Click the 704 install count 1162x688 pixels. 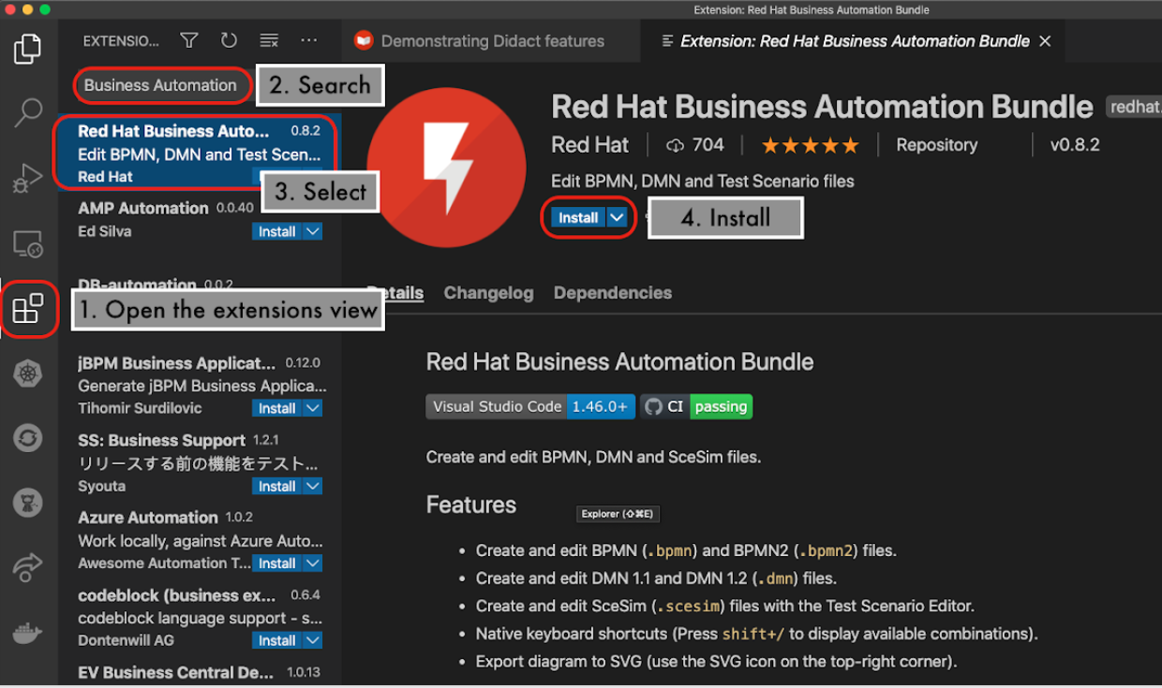[708, 145]
